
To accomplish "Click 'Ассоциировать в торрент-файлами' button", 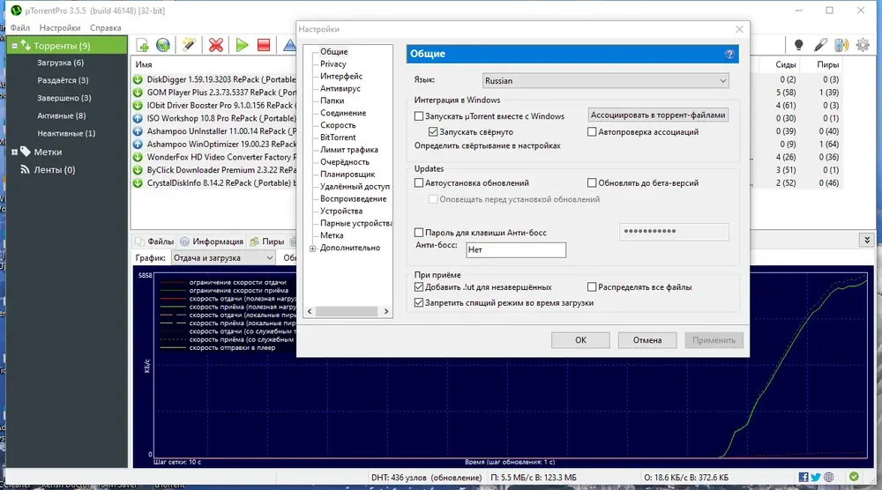I will coord(658,115).
